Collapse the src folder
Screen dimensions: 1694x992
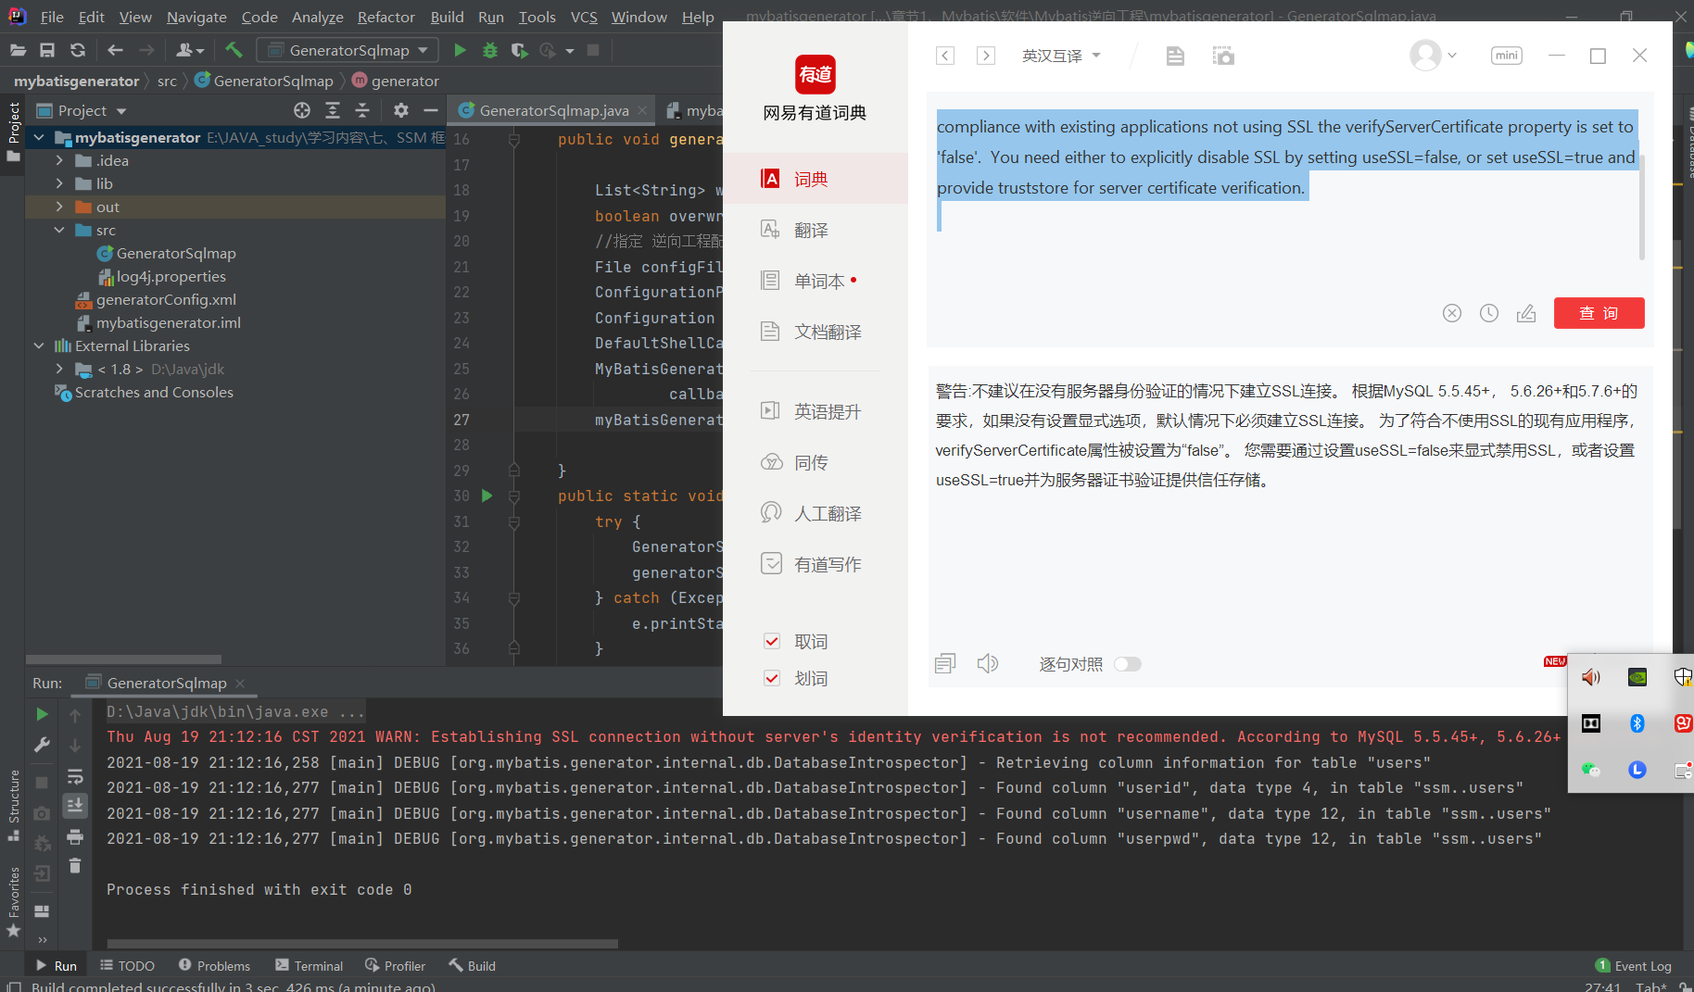point(59,230)
